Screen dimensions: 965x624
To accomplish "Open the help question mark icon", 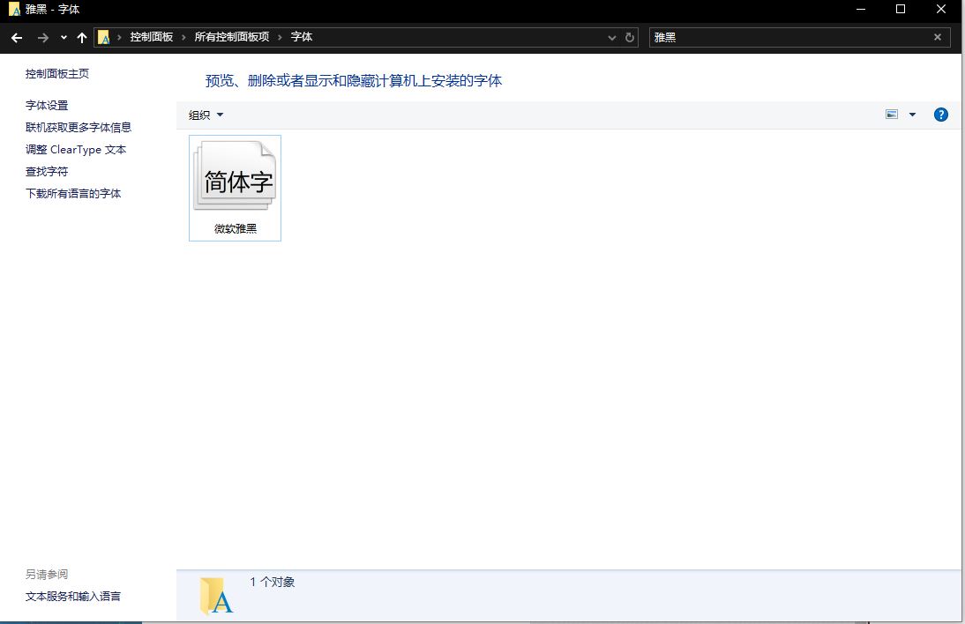I will [940, 115].
